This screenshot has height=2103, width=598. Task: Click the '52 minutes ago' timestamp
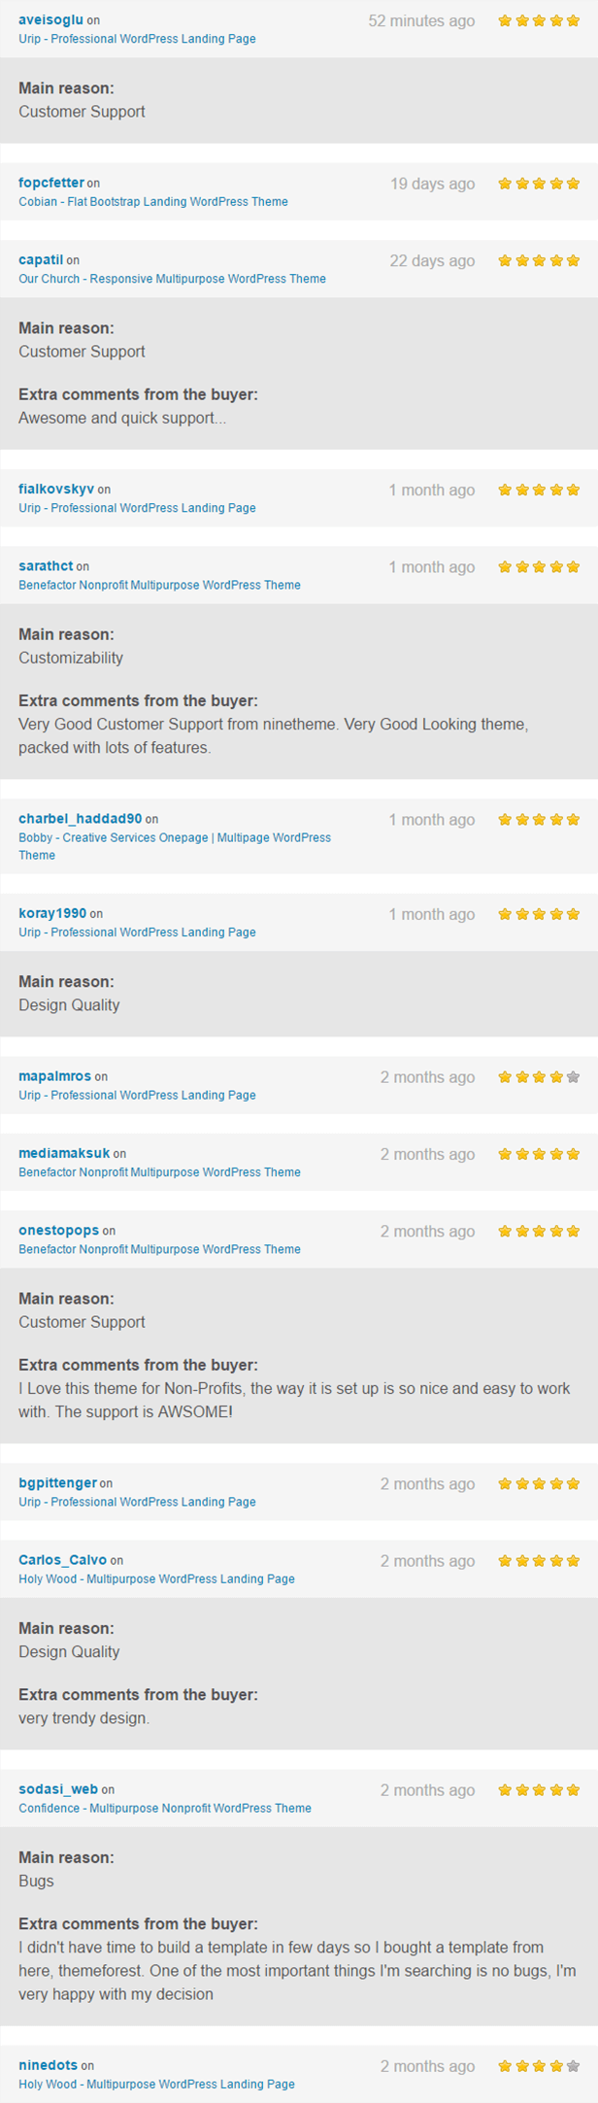[x=421, y=21]
